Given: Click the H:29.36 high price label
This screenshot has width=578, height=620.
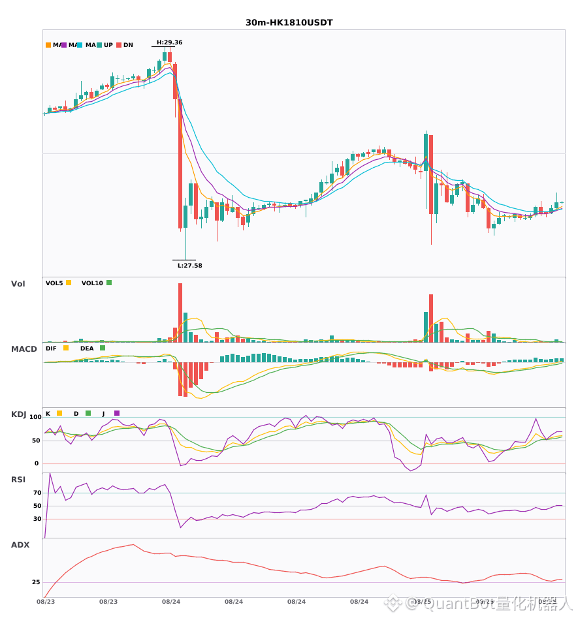Looking at the screenshot, I should point(169,42).
